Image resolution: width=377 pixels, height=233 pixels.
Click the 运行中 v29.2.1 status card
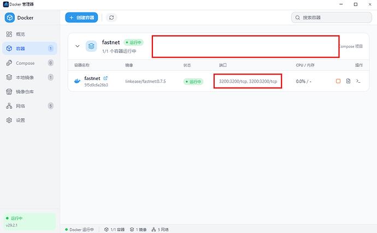[x=30, y=222]
